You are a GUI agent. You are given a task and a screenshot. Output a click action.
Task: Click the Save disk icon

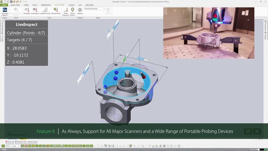(11, 2)
